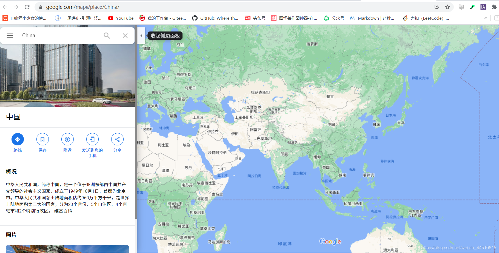Collapse the side panel arrow

(141, 36)
